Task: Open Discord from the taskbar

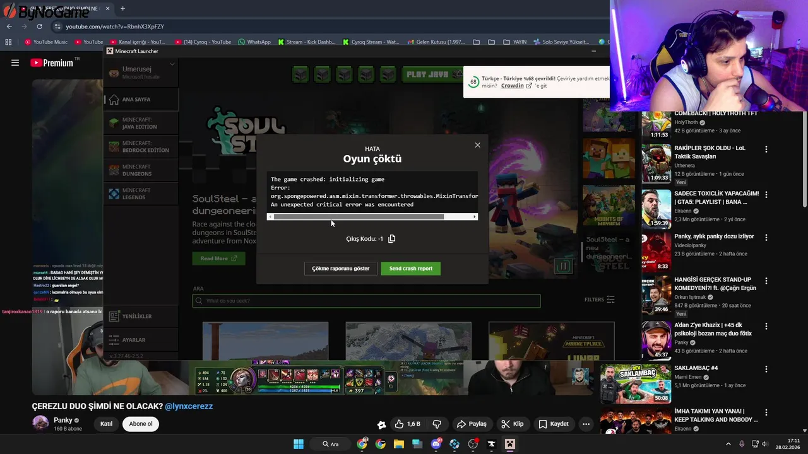Action: pos(436,444)
